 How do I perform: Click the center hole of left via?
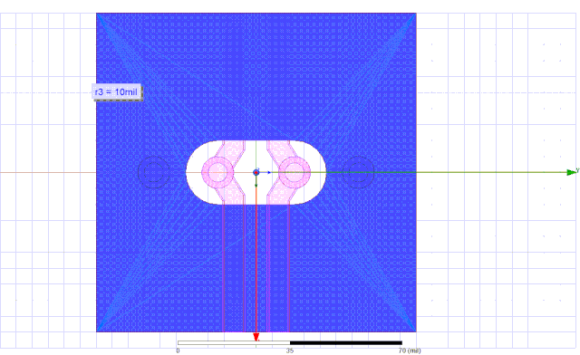tap(217, 173)
